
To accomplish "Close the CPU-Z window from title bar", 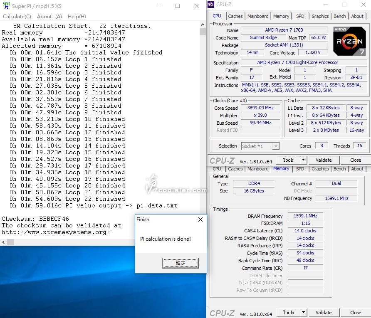I will pyautogui.click(x=364, y=5).
